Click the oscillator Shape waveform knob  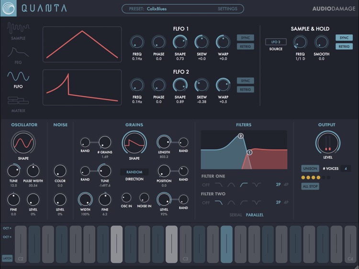[x=23, y=143]
